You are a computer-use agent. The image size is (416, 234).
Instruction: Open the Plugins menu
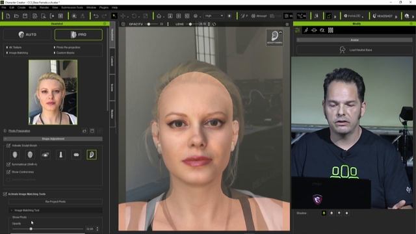click(x=104, y=8)
